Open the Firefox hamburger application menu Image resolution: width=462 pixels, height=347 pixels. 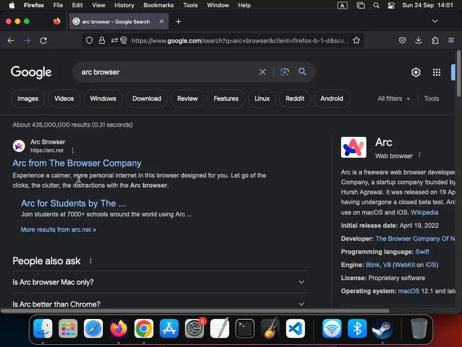[451, 40]
